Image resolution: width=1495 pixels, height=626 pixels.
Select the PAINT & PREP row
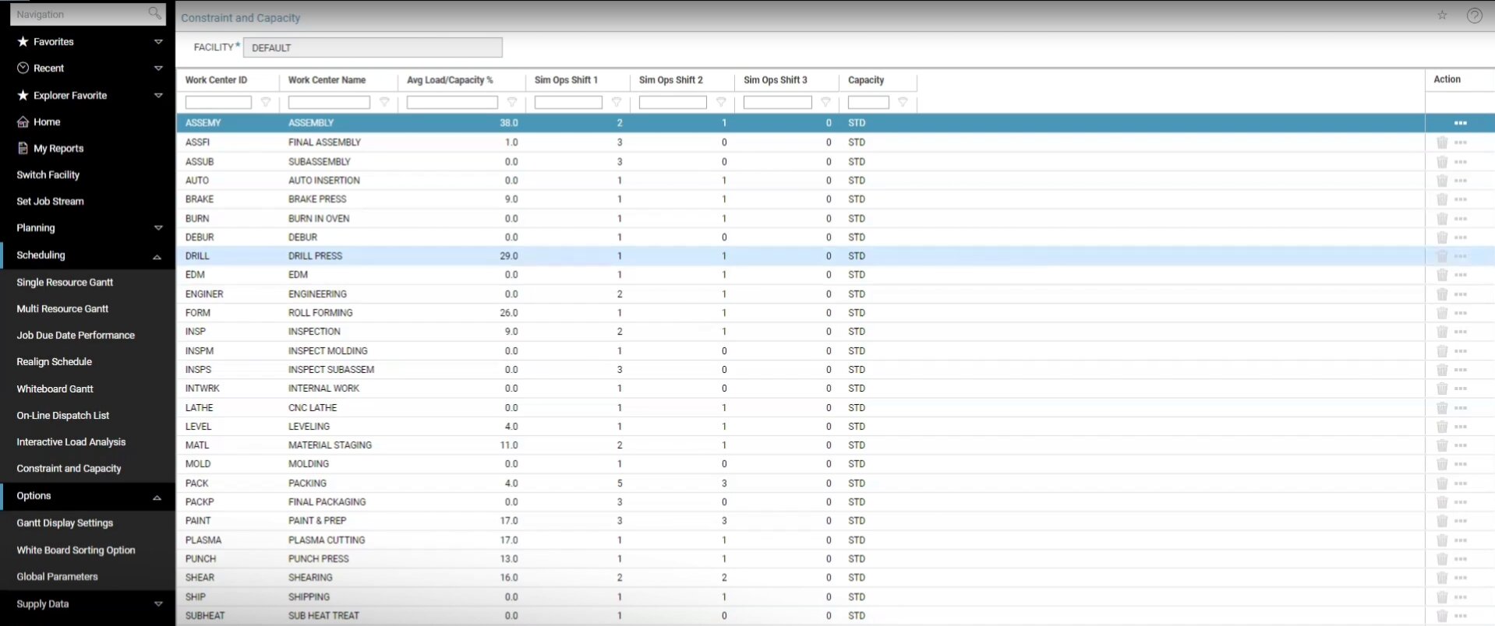(x=317, y=521)
